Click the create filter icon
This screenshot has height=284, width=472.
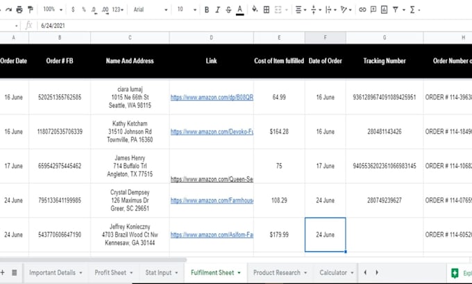pyautogui.click(x=396, y=10)
